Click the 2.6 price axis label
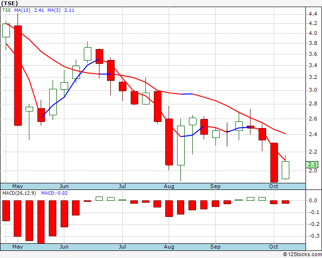Image resolution: width=322 pixels, height=258 pixels. (313, 119)
